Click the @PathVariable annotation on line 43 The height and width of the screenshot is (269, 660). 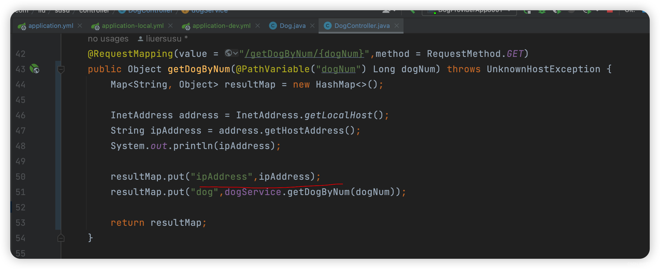pos(273,69)
